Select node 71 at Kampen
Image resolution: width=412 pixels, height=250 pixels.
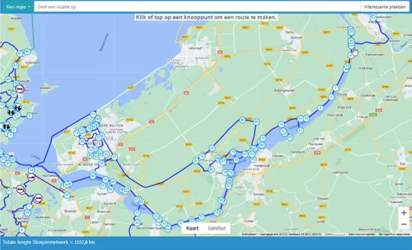click(x=373, y=18)
